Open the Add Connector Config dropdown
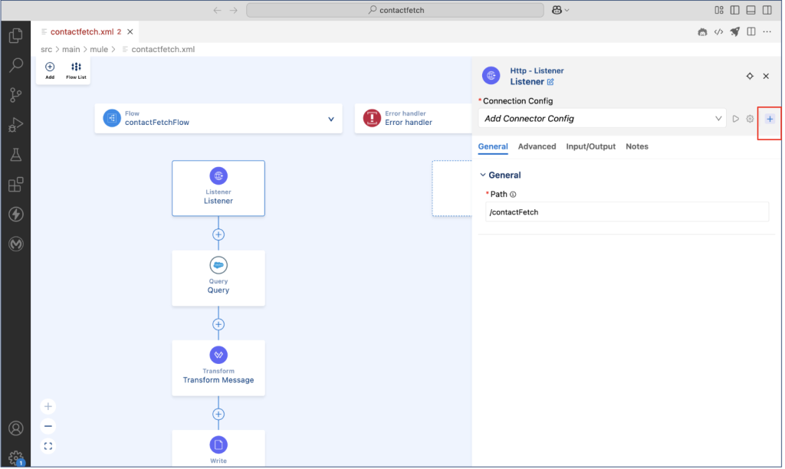 [x=602, y=119]
